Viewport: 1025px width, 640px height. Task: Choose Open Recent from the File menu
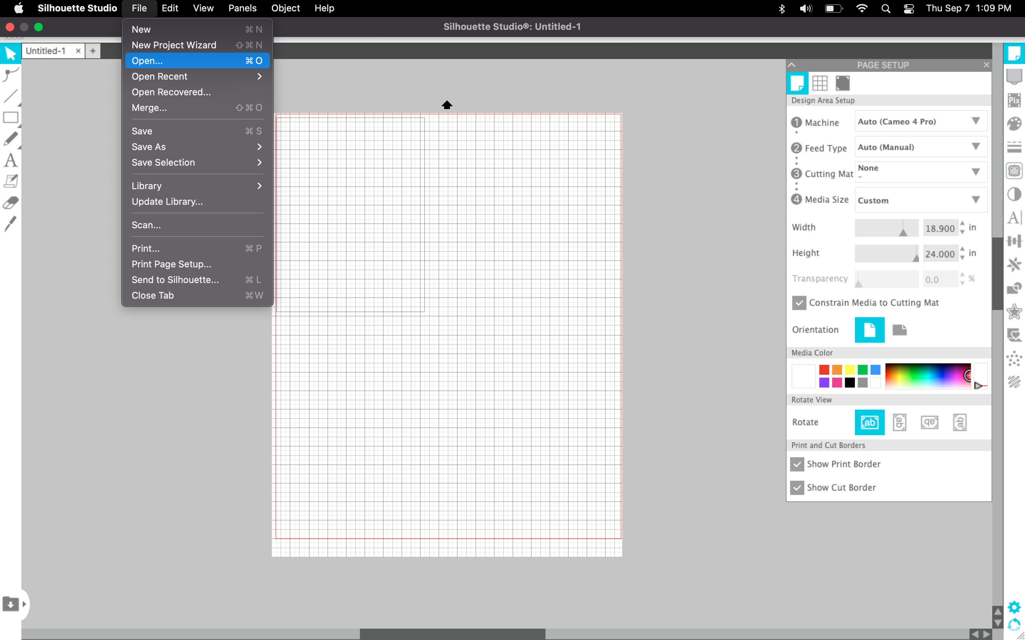click(160, 76)
